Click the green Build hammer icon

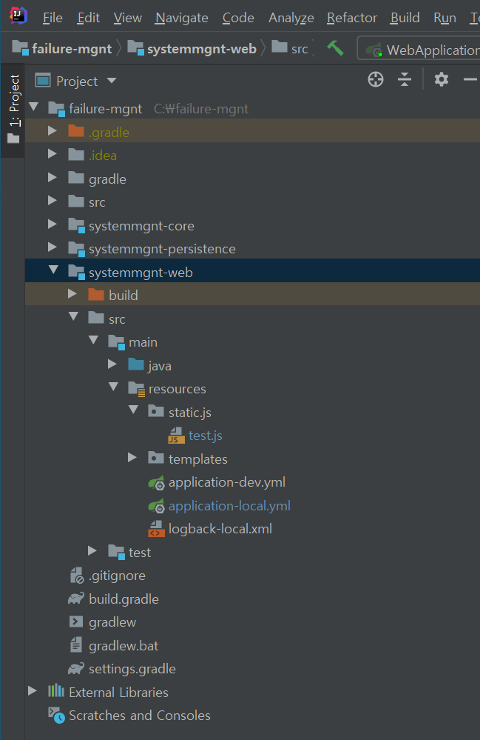pos(334,47)
